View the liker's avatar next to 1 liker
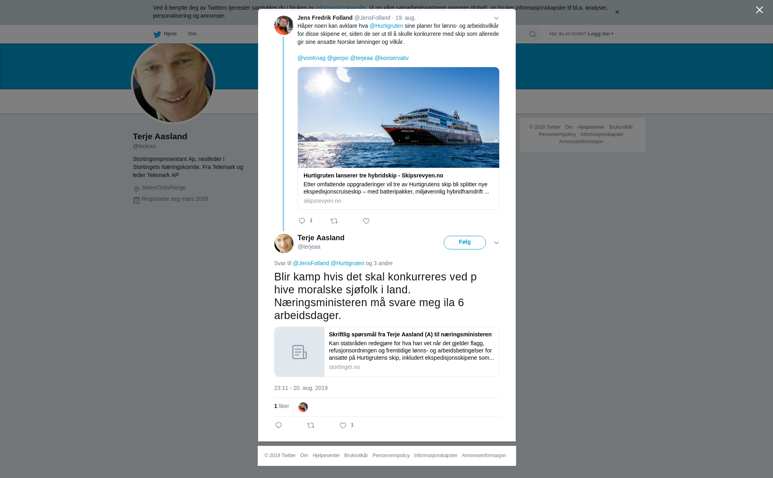 [303, 407]
